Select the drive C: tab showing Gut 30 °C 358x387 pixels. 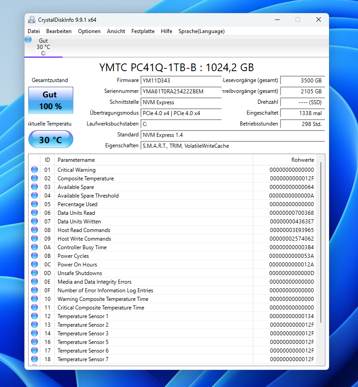(44, 47)
